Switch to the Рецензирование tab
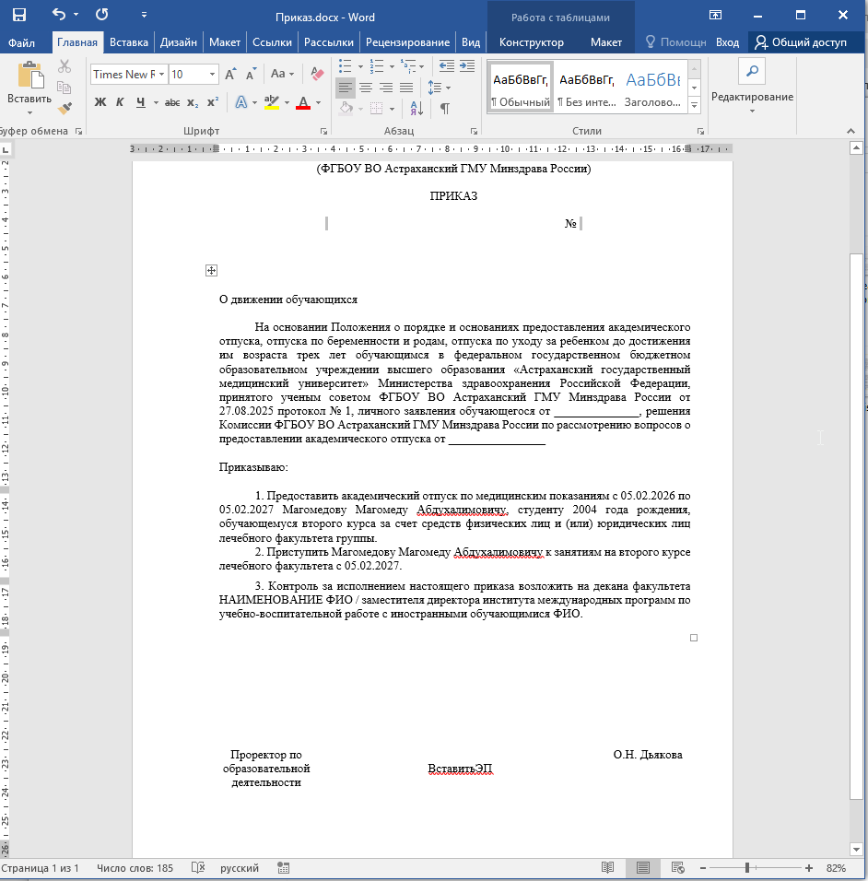868x881 pixels. [407, 42]
